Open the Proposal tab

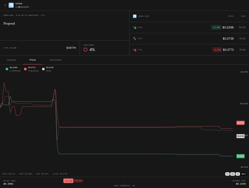click(11, 60)
